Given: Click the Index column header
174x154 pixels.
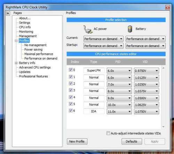Looking at the screenshot, I should coord(75,62).
